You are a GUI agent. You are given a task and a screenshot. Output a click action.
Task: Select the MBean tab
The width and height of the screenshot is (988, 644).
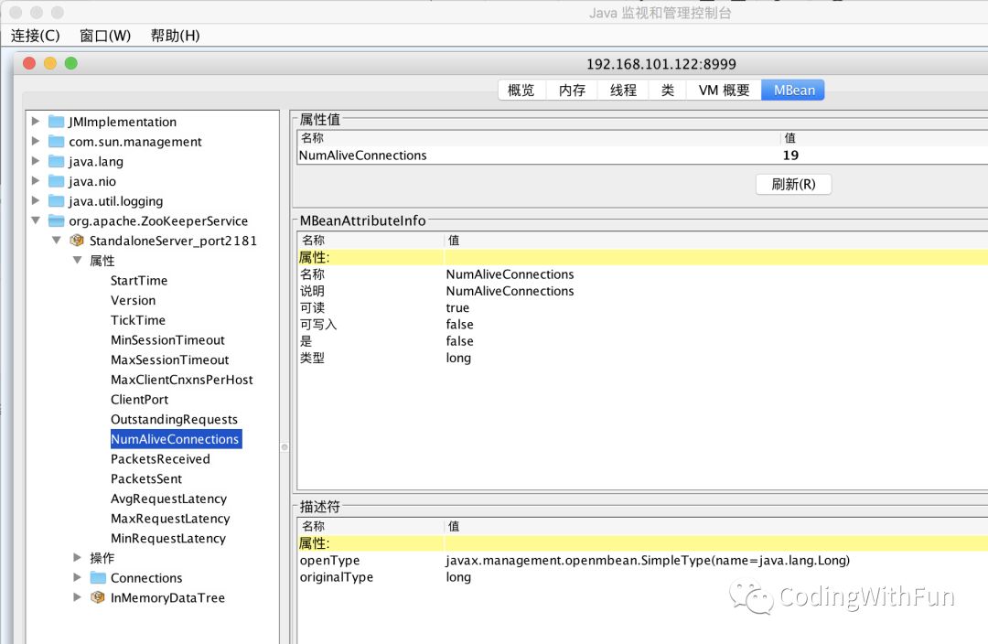click(x=793, y=91)
